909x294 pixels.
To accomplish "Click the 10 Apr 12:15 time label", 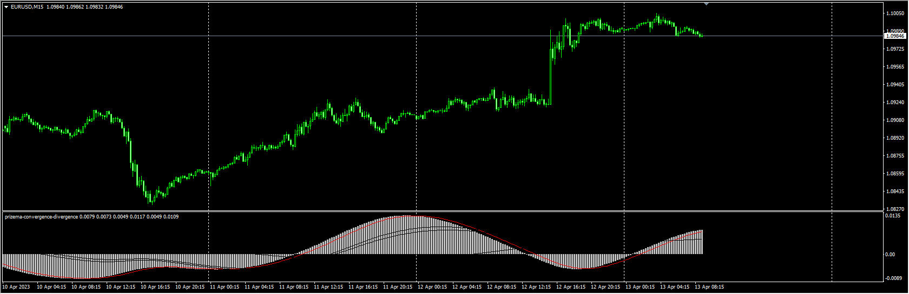I will coord(121,287).
